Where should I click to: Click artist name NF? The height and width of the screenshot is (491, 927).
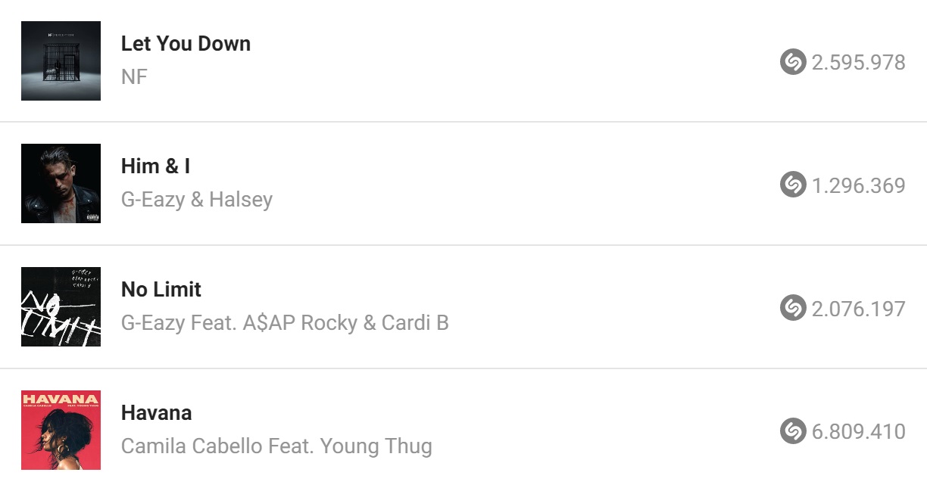[134, 76]
